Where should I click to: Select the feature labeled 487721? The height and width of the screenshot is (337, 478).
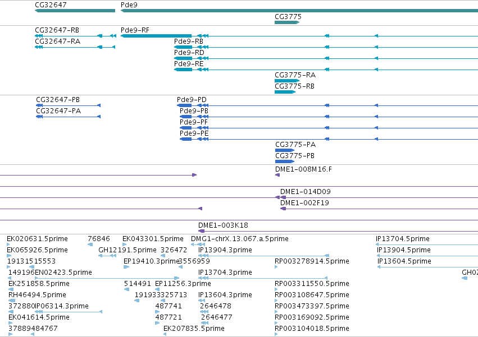tap(169, 318)
